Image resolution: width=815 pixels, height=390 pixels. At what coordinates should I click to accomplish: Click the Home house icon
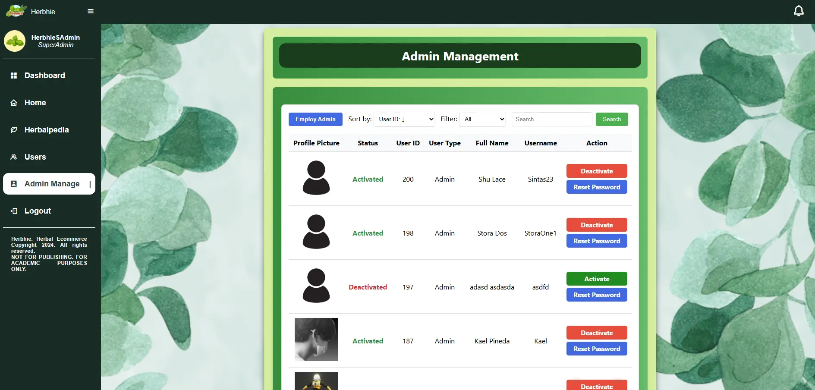tap(14, 103)
